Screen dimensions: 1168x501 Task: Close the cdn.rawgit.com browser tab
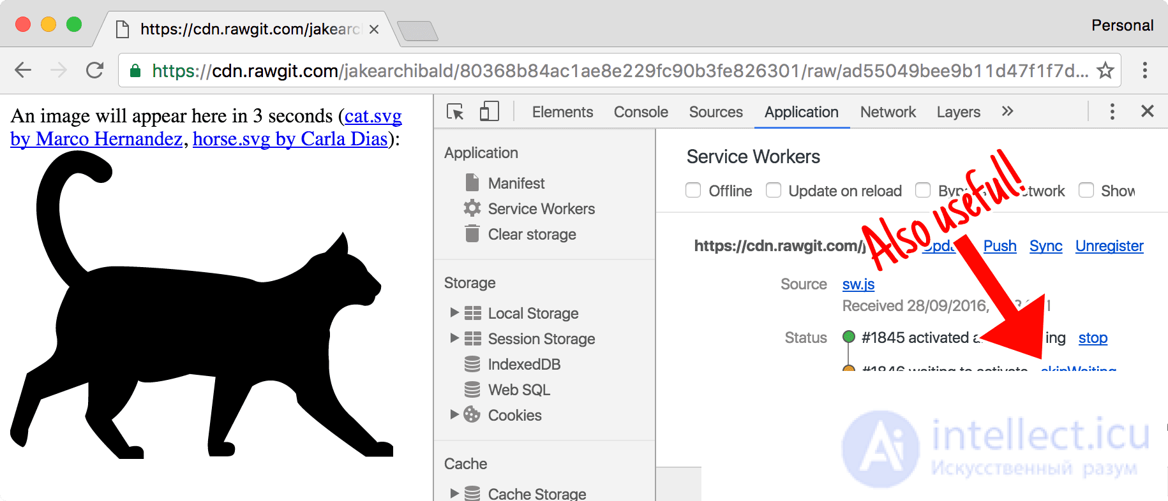click(374, 29)
